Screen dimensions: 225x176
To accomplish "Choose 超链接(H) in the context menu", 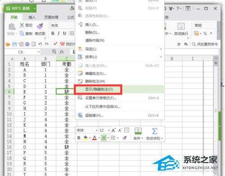I will tap(120, 115).
